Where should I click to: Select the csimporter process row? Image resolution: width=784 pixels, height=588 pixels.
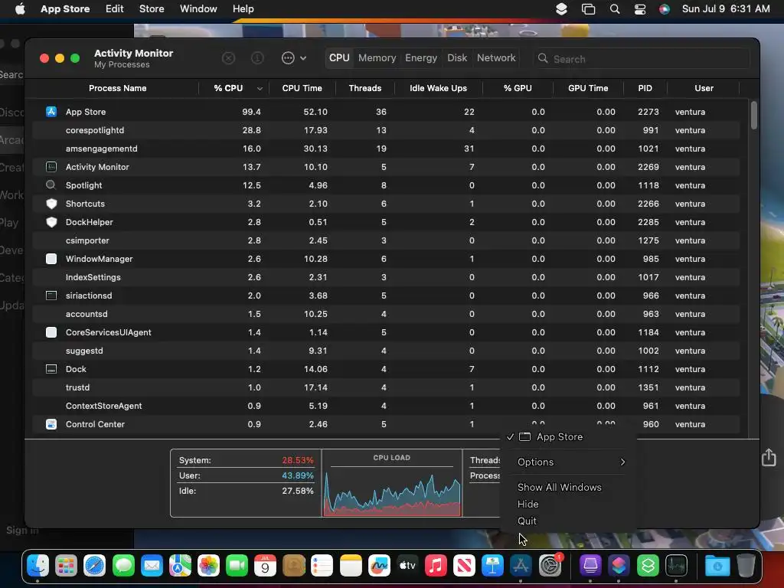click(x=386, y=240)
